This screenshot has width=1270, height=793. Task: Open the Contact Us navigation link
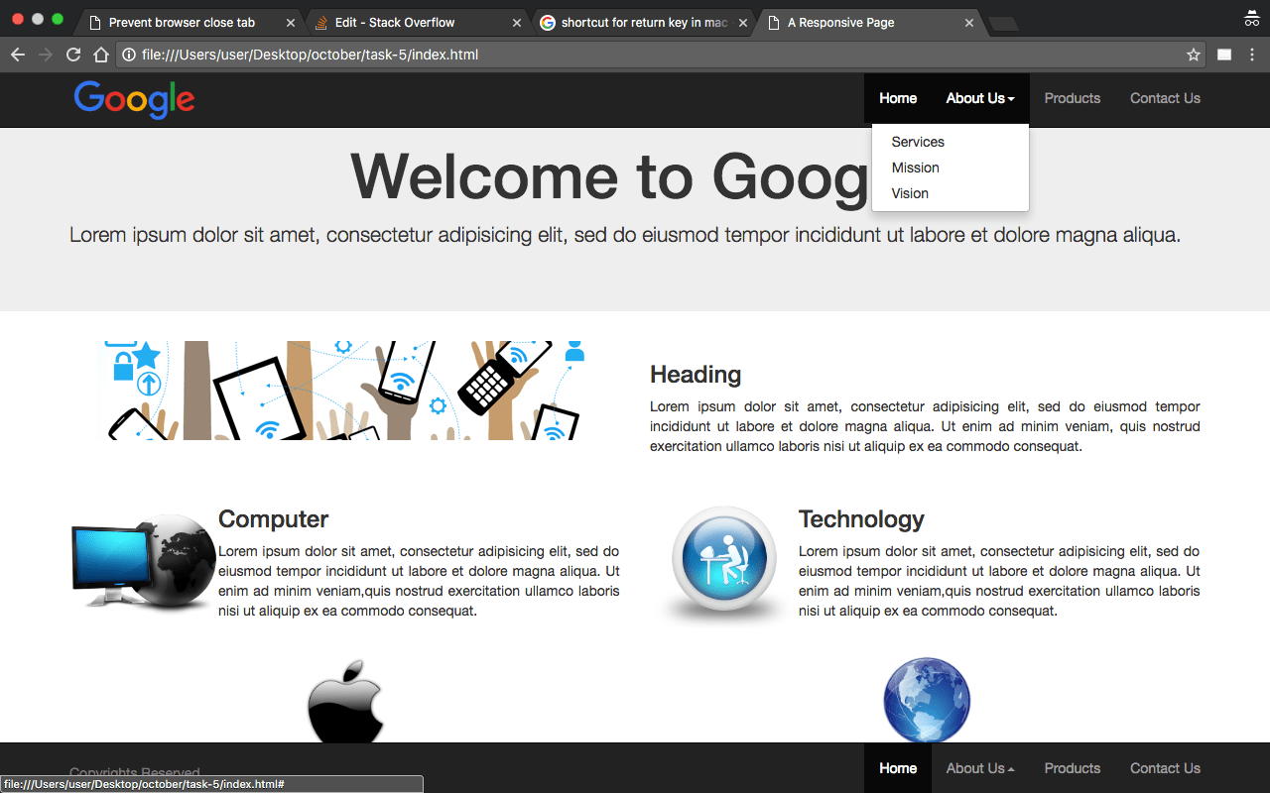coord(1165,98)
